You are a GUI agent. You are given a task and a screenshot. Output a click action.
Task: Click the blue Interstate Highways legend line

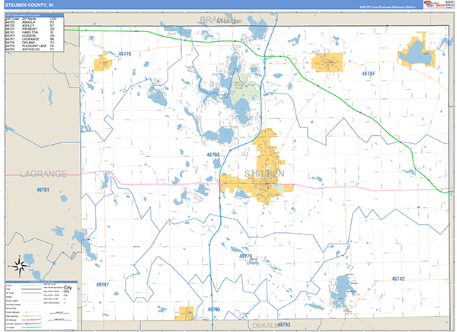[x=31, y=324]
